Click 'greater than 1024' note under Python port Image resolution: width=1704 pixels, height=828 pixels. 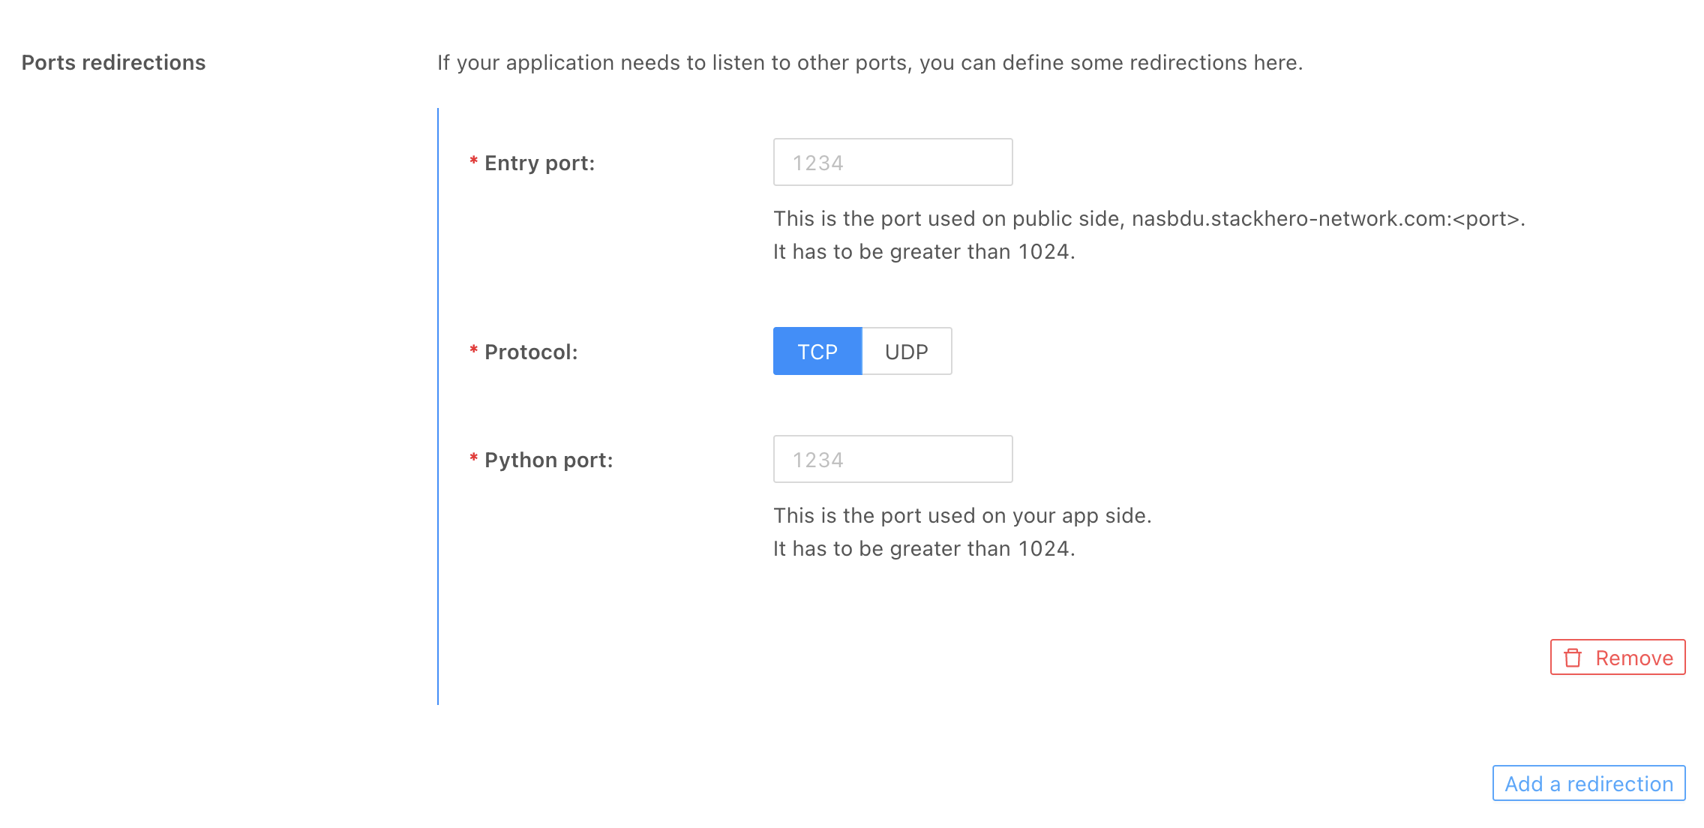924,548
